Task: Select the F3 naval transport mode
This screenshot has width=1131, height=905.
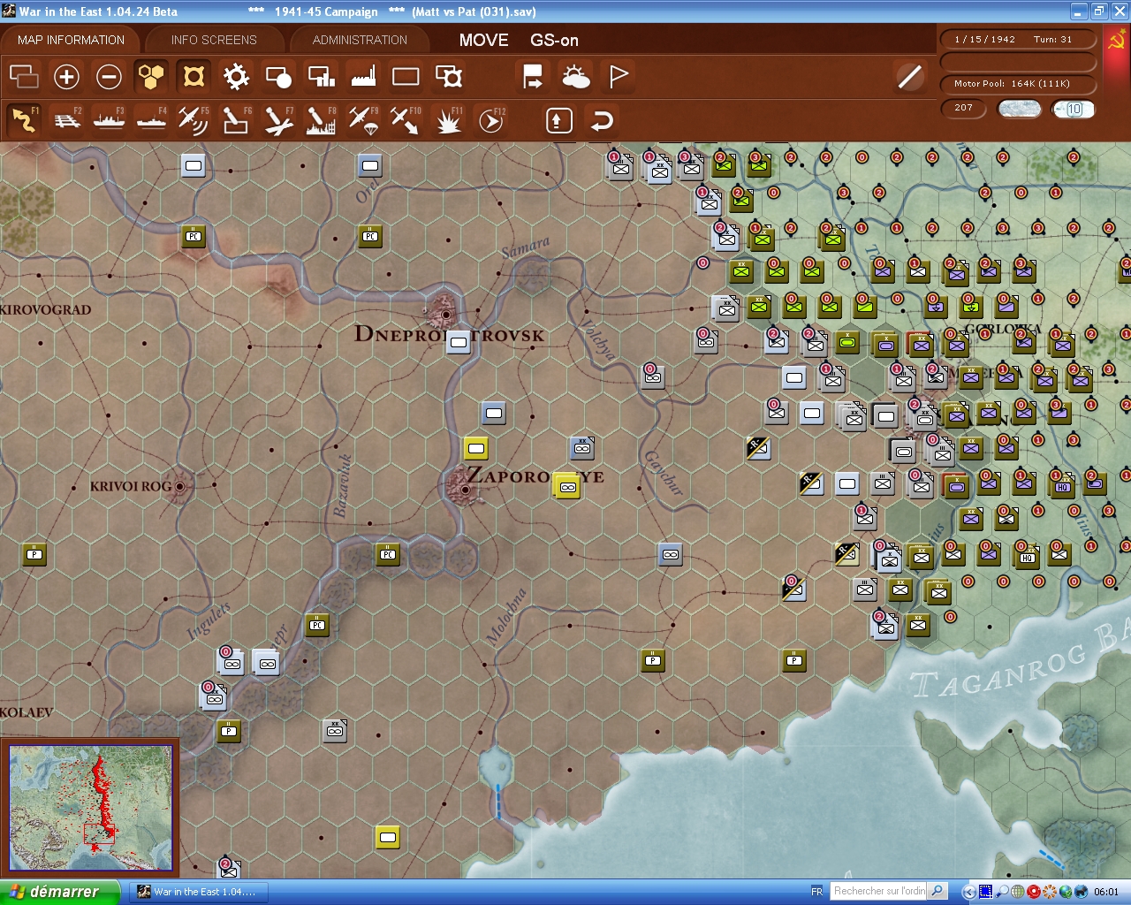Action: click(109, 120)
